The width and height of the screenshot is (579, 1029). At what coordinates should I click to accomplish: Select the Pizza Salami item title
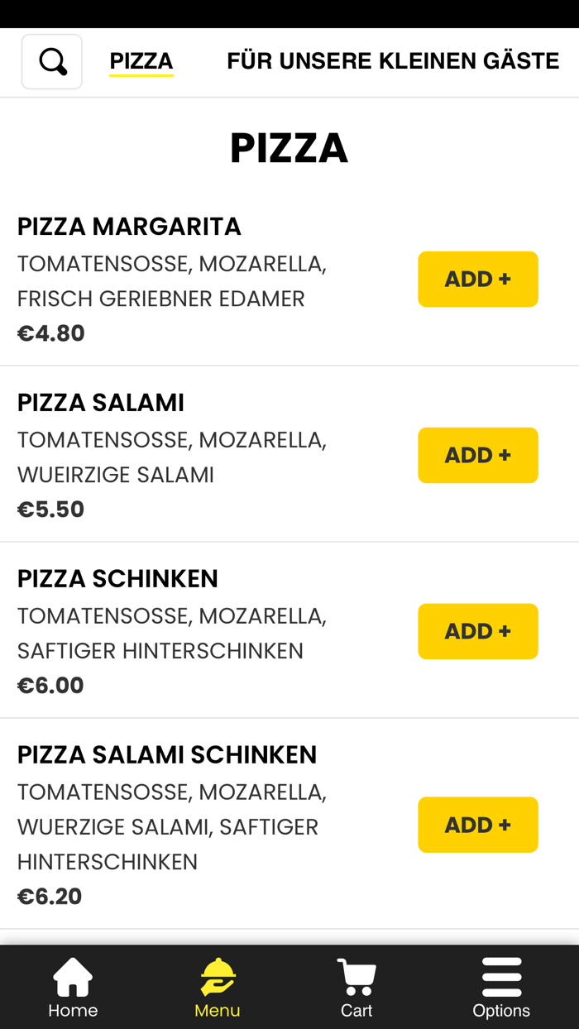(x=100, y=402)
